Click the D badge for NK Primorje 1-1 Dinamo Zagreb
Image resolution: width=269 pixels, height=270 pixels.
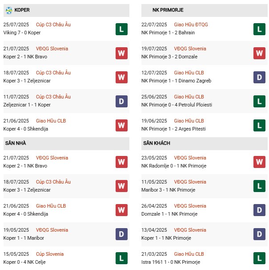[260, 78]
